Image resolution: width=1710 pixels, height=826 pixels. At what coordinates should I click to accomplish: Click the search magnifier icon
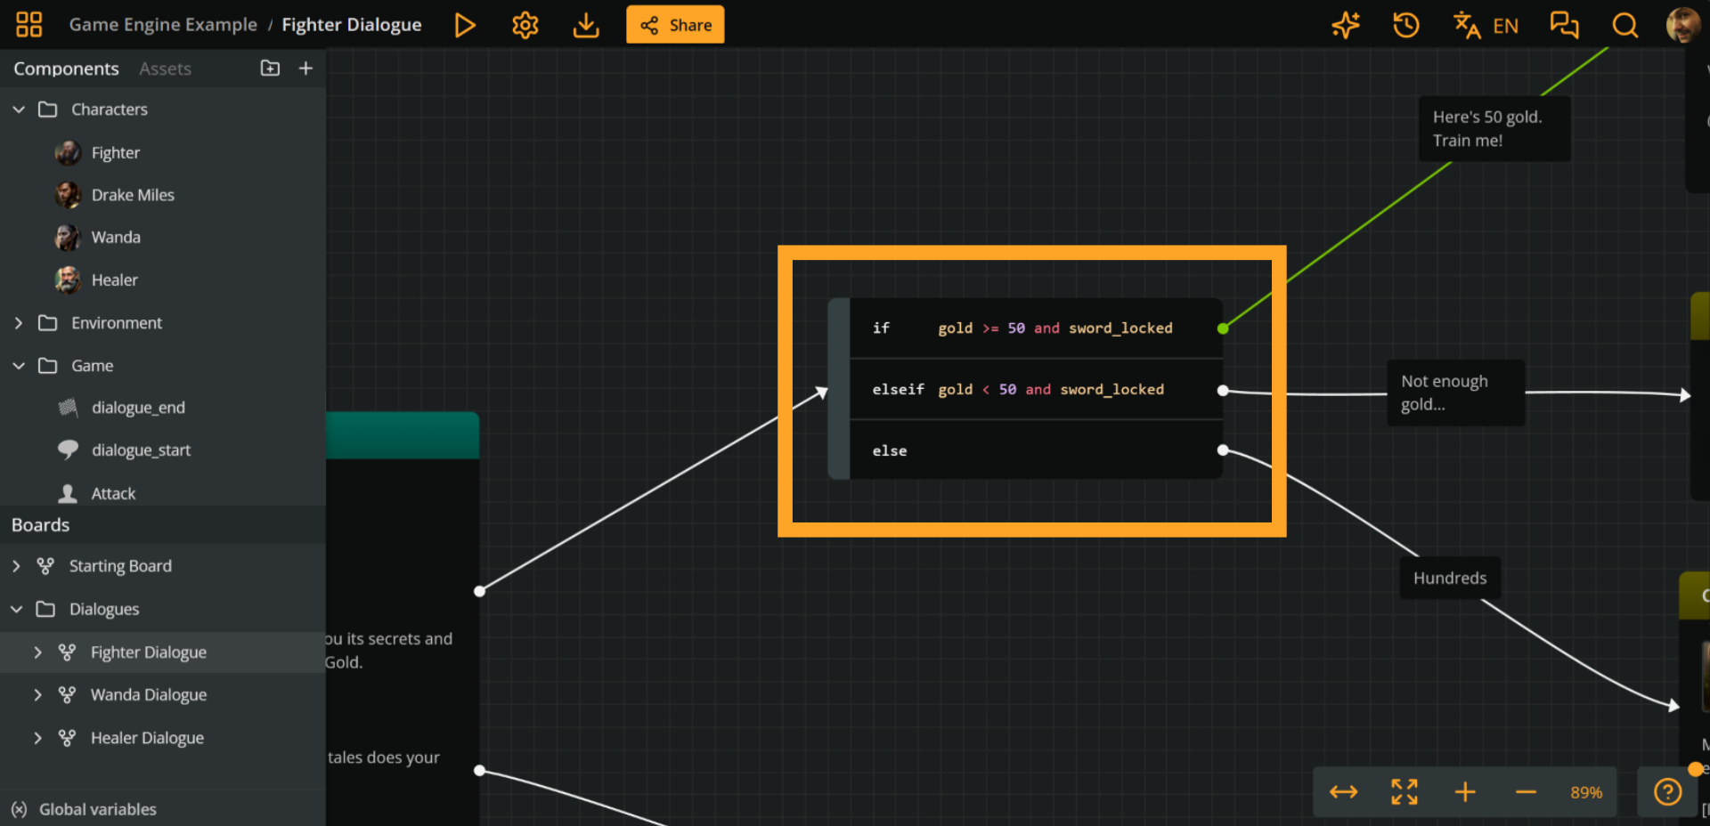pyautogui.click(x=1625, y=25)
